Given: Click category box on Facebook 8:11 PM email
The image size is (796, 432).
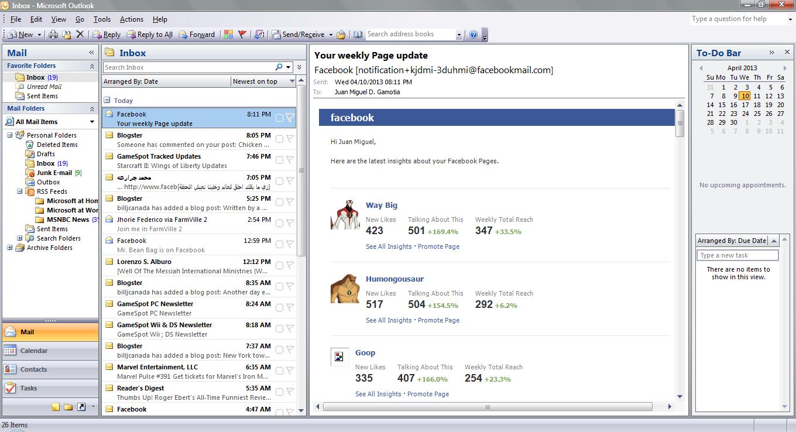Looking at the screenshot, I should (x=279, y=118).
